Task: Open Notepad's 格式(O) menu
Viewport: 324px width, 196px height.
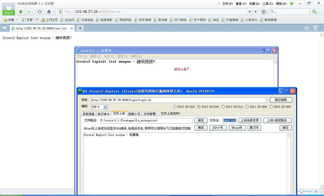Action: click(109, 56)
